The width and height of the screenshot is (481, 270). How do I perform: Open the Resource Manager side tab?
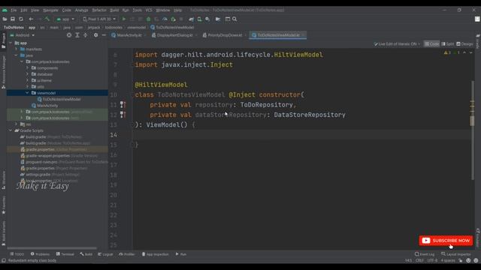3,72
